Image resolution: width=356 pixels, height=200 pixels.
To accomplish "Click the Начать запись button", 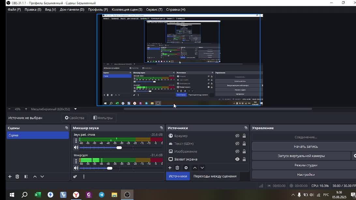I will (305, 147).
